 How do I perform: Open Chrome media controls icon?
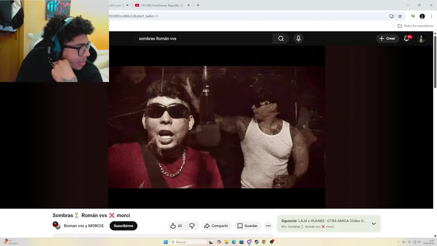413,16
